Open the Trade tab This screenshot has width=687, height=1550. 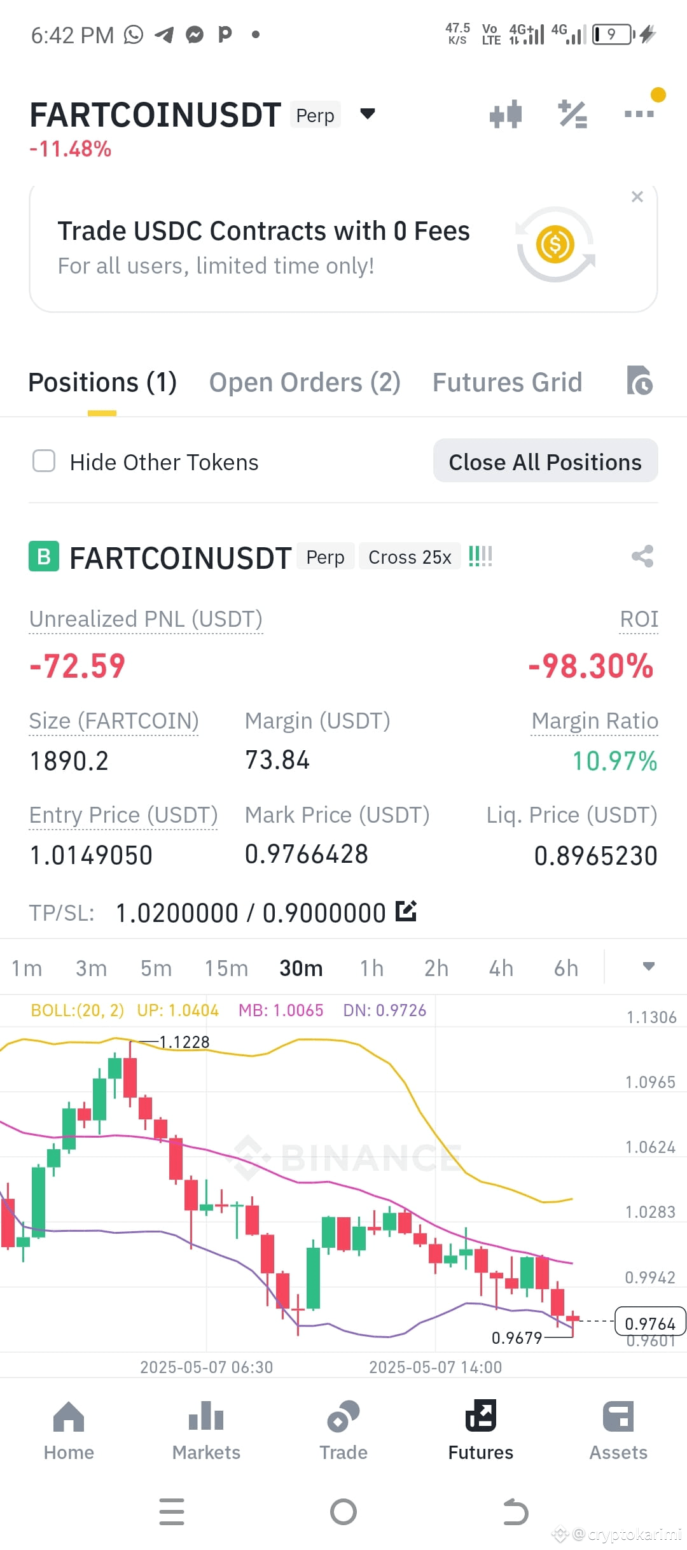(343, 1432)
